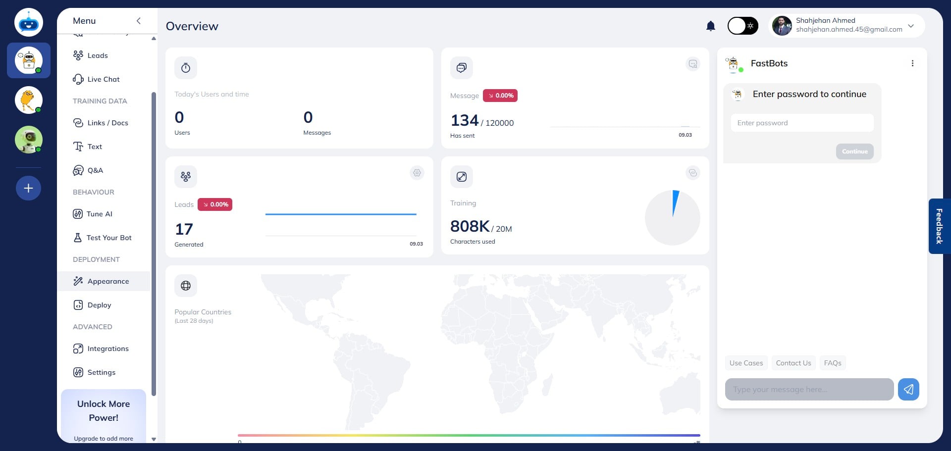This screenshot has width=951, height=451.
Task: Click the chat message input box
Action: 809,390
